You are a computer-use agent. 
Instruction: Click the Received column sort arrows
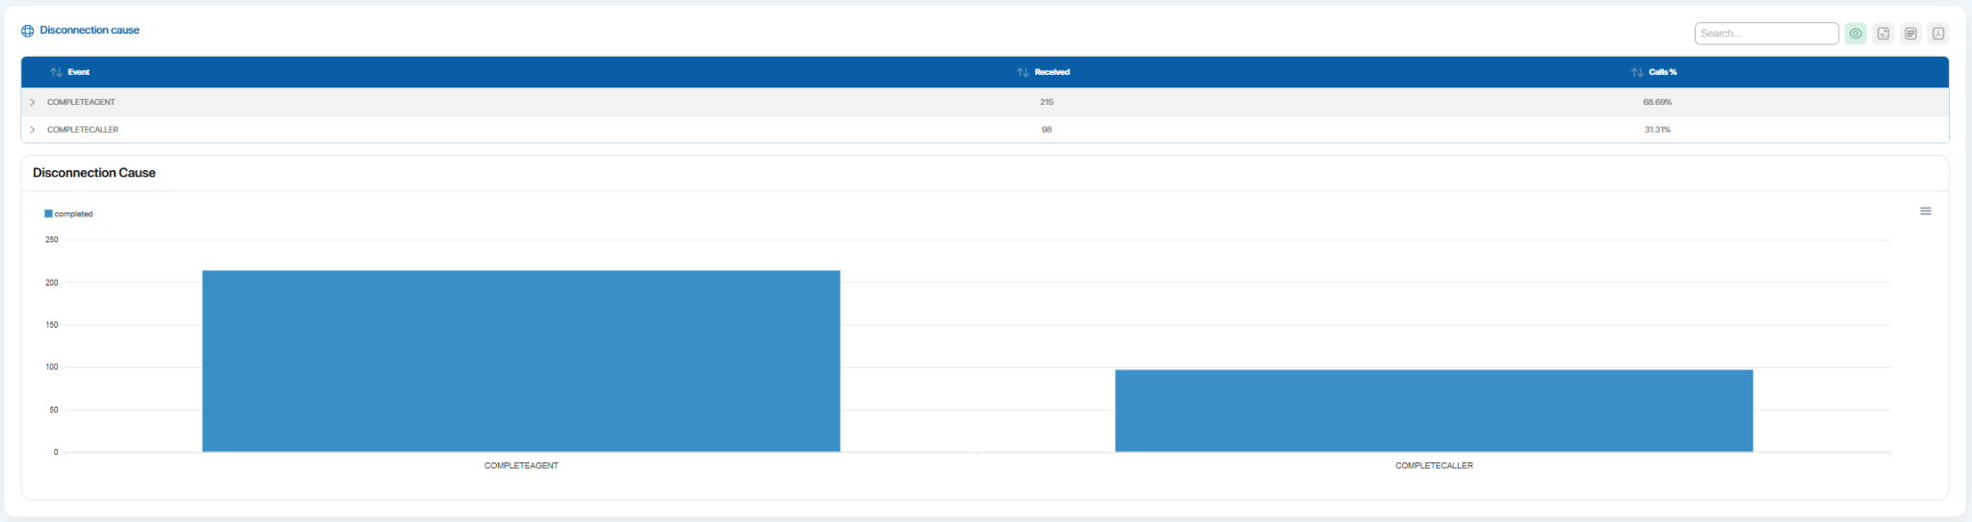point(1023,72)
